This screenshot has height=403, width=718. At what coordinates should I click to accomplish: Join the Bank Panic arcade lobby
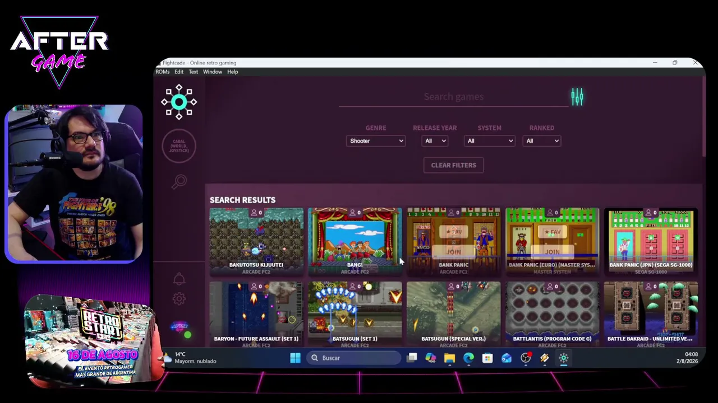[453, 252]
